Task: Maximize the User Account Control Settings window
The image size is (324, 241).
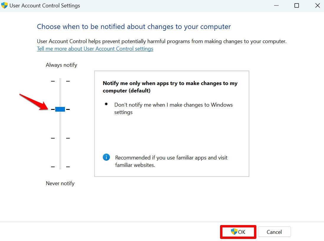Action: (x=297, y=6)
